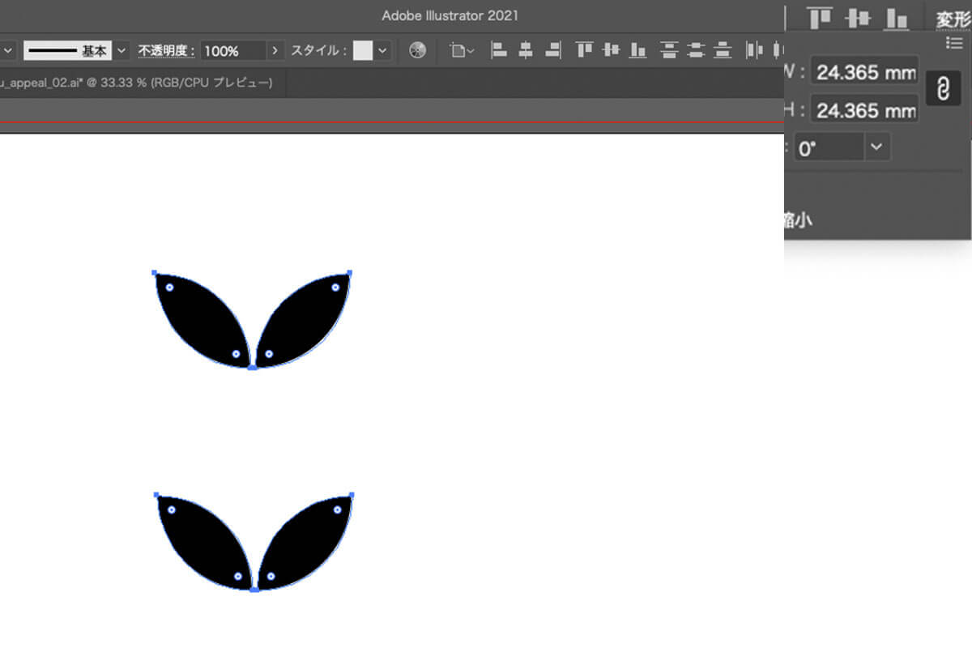Click vertical align top icon in control bar
Image resolution: width=972 pixels, height=648 pixels.
(x=584, y=50)
